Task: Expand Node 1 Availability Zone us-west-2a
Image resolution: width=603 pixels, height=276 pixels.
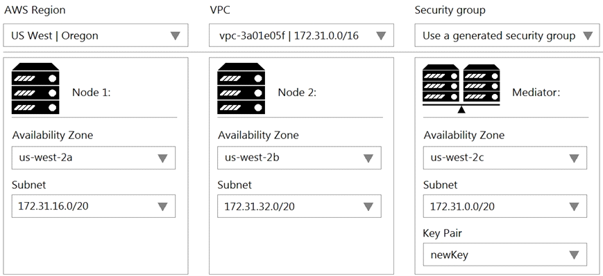Action: pos(94,158)
